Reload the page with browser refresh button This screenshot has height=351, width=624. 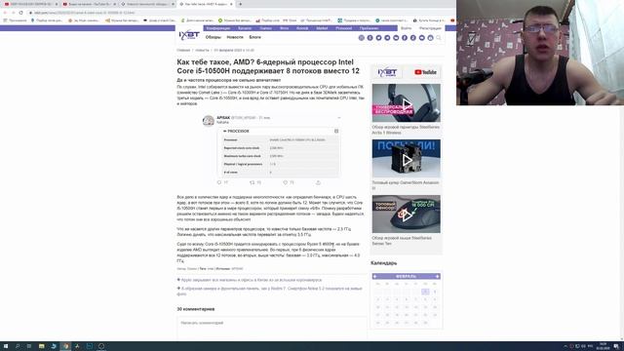point(21,13)
